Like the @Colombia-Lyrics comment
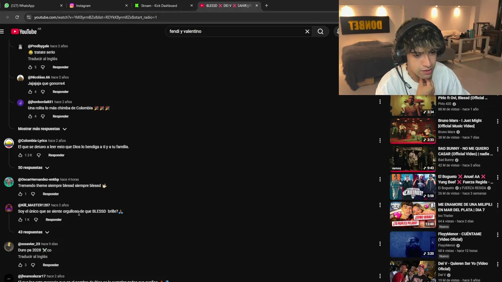 (20, 155)
